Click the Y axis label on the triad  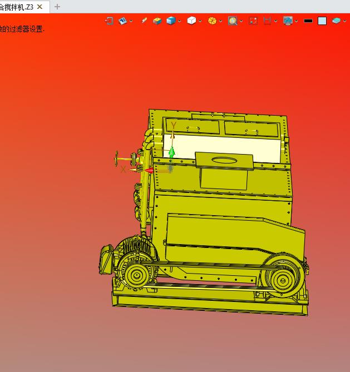pos(174,126)
